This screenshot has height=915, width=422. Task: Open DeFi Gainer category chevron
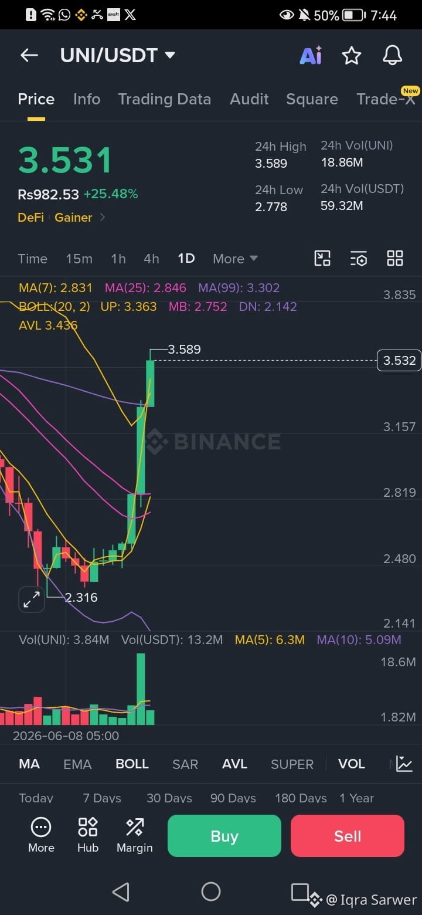coord(103,218)
